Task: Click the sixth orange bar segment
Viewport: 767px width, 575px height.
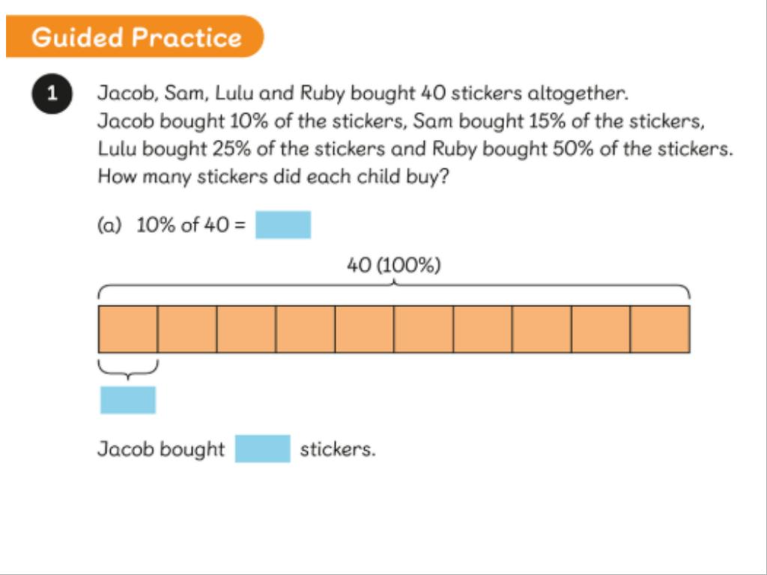Action: coord(423,329)
